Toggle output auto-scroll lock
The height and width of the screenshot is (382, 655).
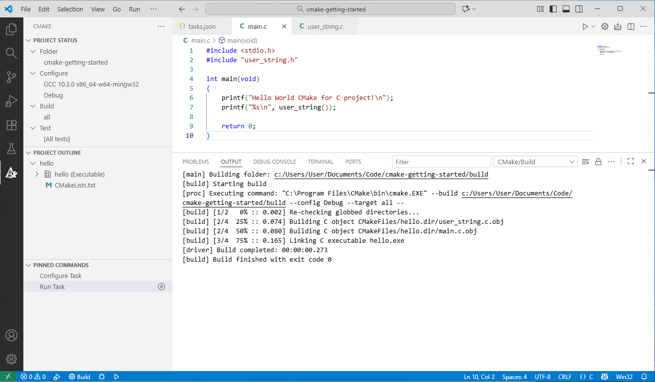(x=598, y=162)
